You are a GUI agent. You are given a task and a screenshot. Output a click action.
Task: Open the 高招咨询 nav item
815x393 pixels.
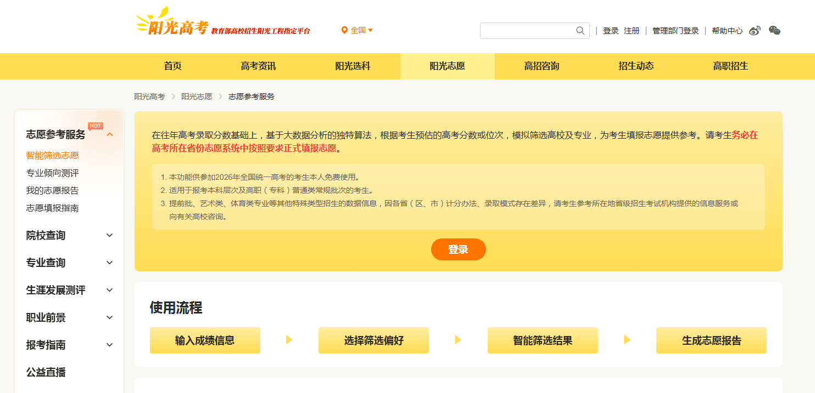[x=542, y=66]
